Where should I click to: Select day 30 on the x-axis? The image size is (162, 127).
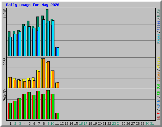[147, 124]
